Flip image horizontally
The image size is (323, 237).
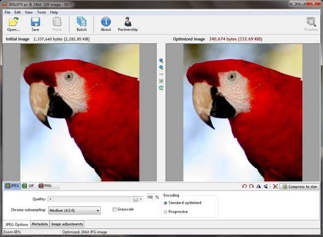(258, 187)
